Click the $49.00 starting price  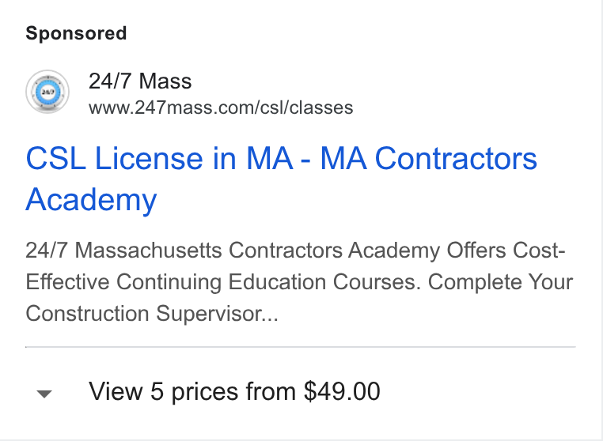[x=342, y=391]
